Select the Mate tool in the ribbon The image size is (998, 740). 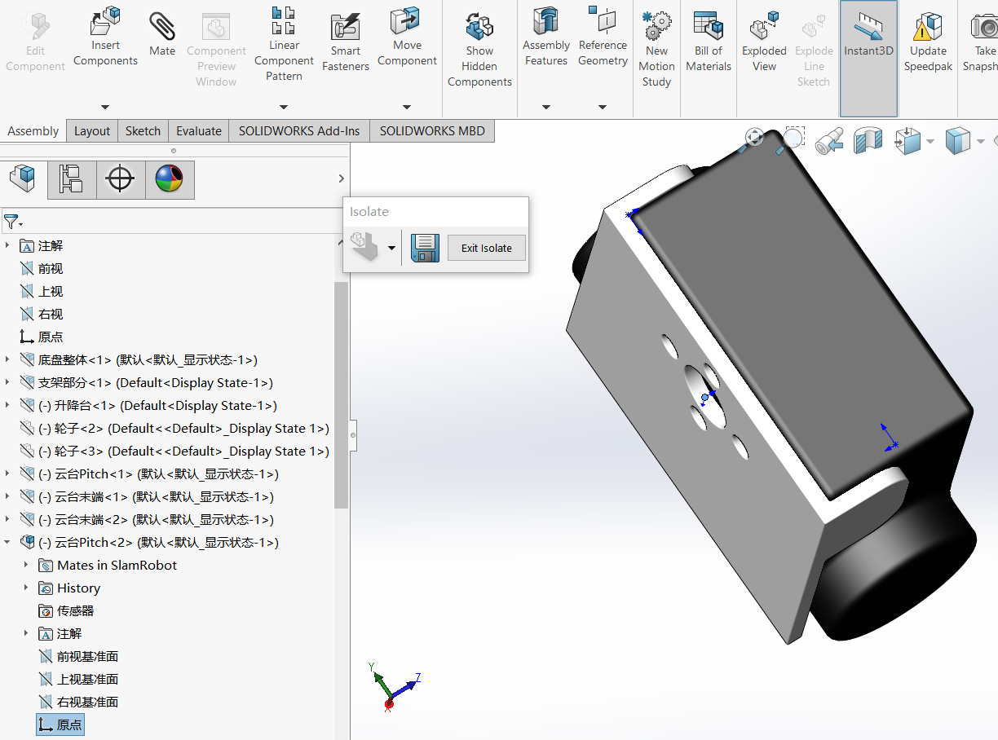pos(161,33)
